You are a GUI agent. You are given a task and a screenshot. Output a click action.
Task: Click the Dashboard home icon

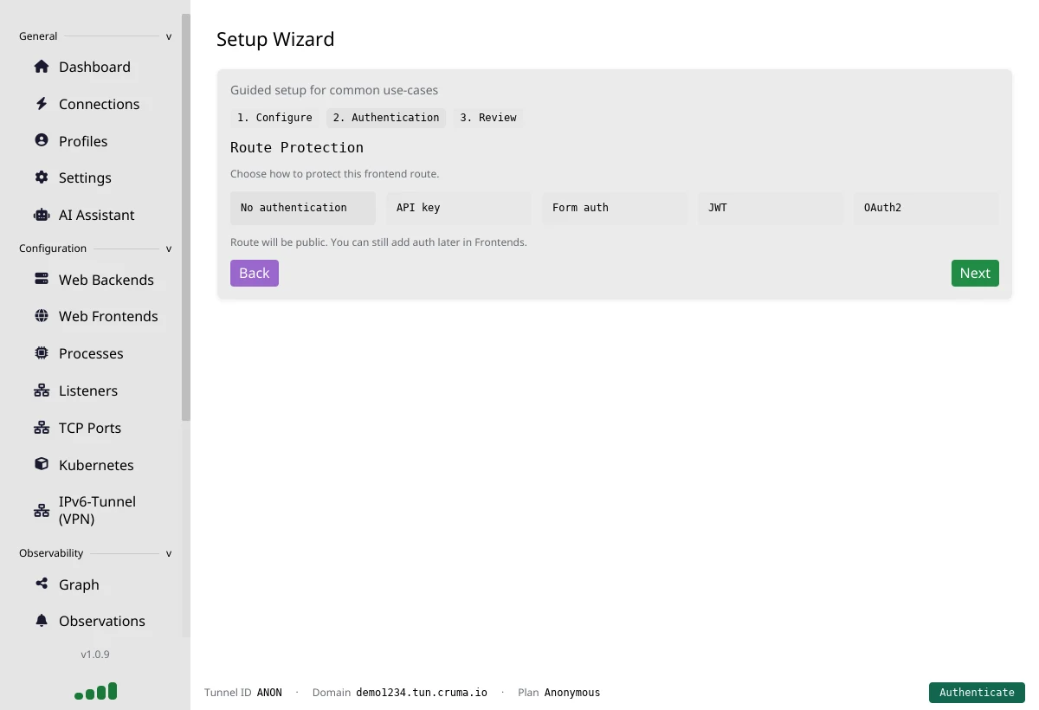coord(42,67)
